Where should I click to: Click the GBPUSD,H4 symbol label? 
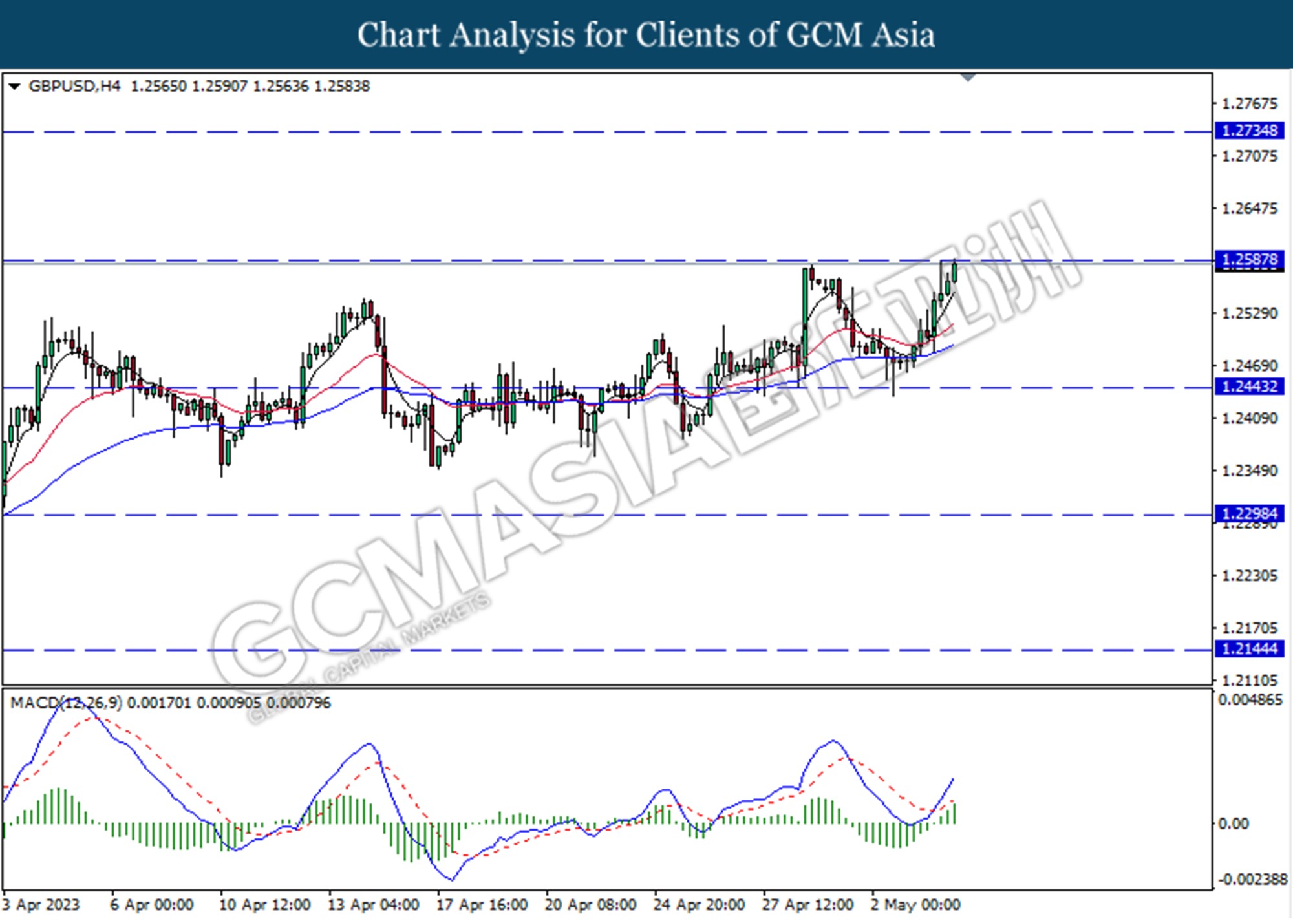click(74, 86)
